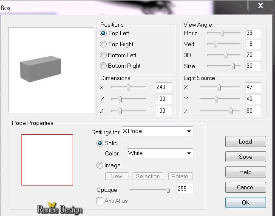275x216 pixels.
Task: Click the Horiz. value field showing 39
Action: [x=253, y=33]
